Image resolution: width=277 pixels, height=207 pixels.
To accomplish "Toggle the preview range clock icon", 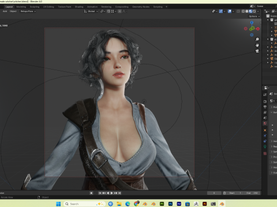I will (224, 193).
